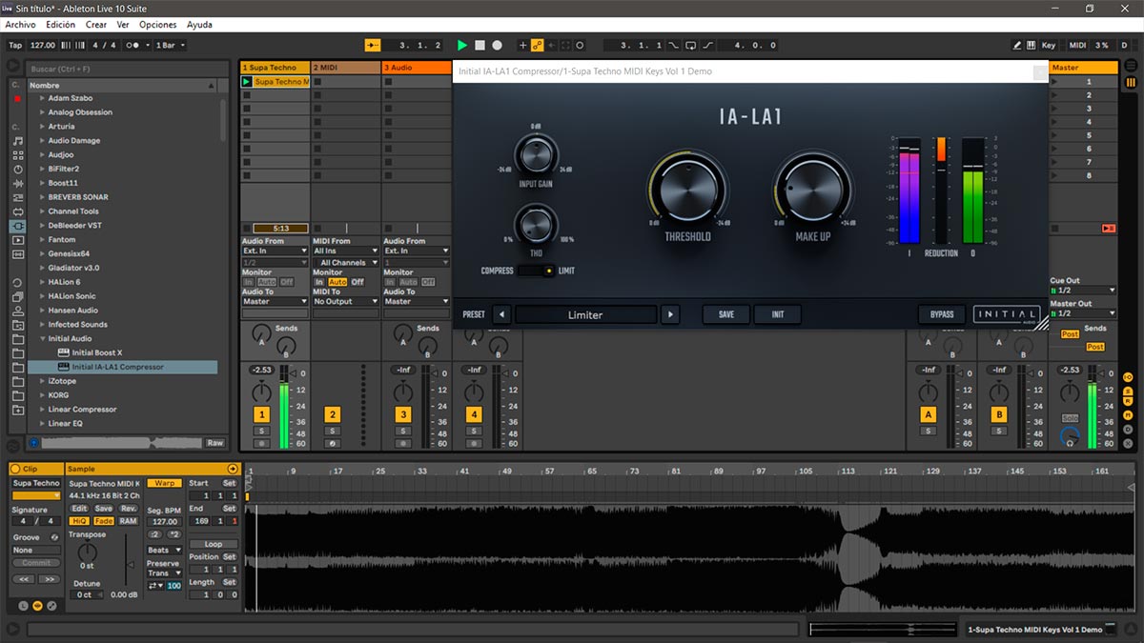
Task: Toggle the clip Loop switch
Action: point(214,544)
